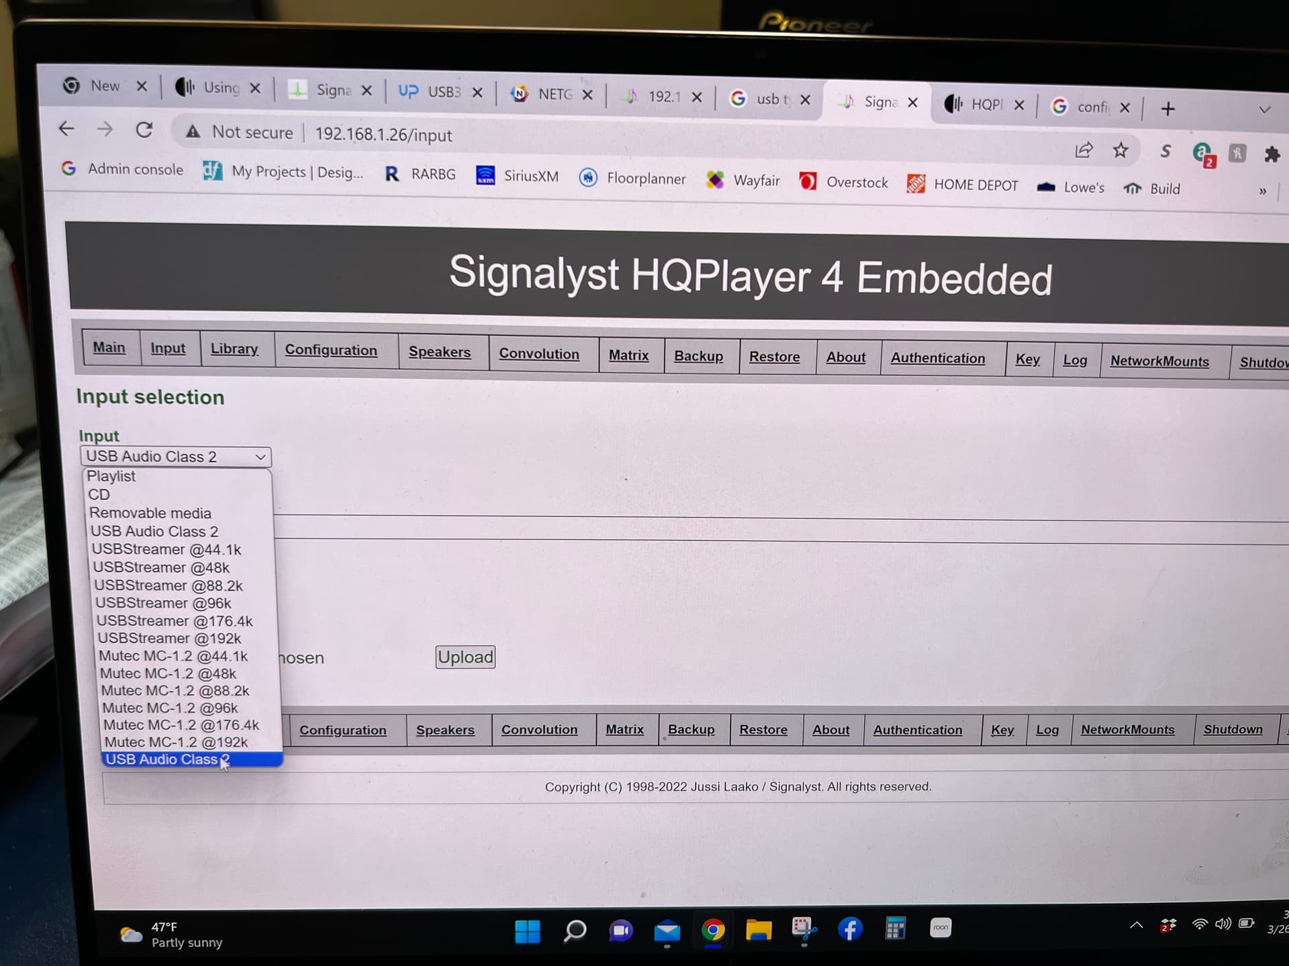The width and height of the screenshot is (1289, 966).
Task: Open the Roon app from taskbar
Action: 941,927
